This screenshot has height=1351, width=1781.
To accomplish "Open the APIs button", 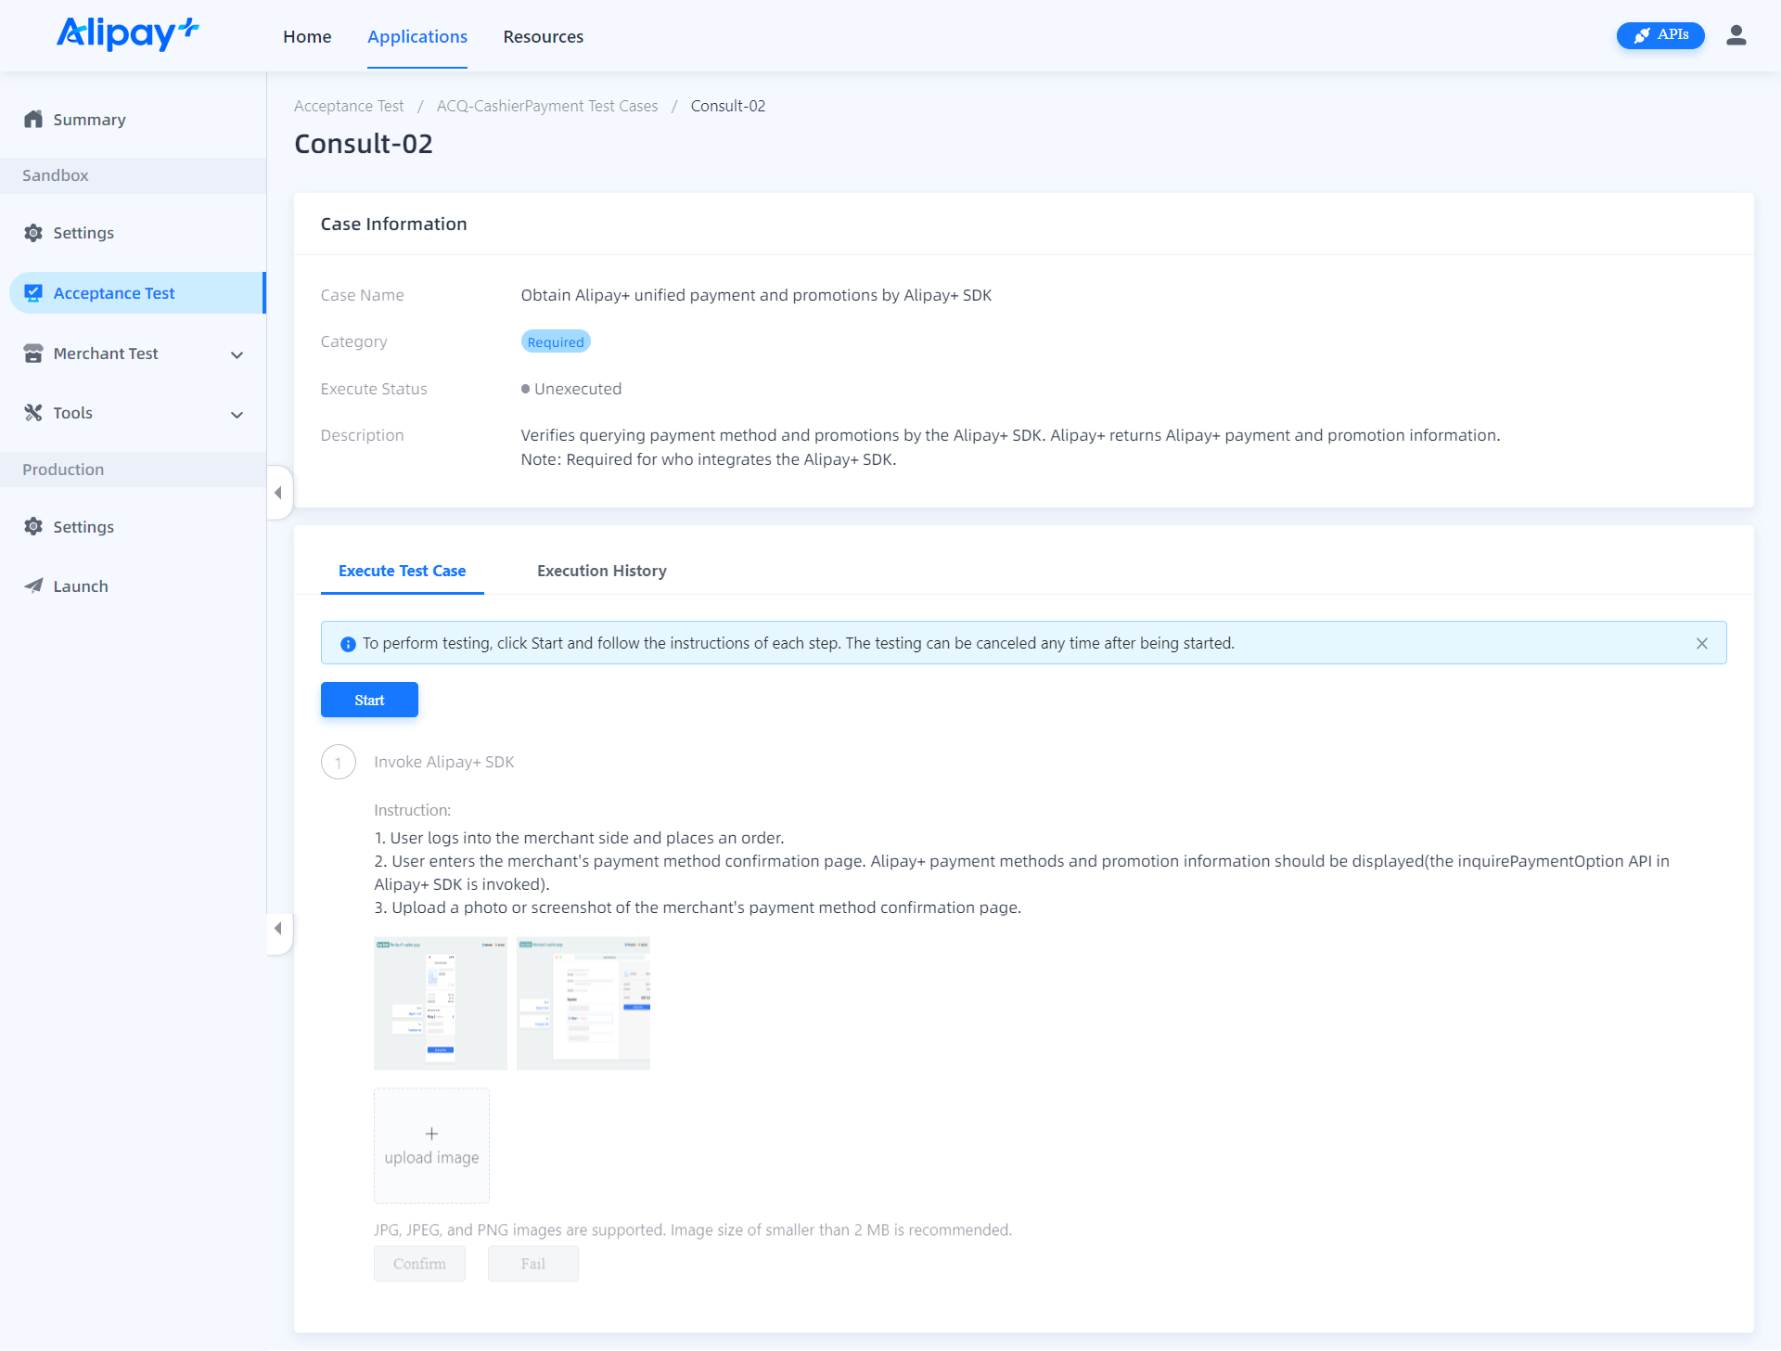I will (x=1659, y=35).
